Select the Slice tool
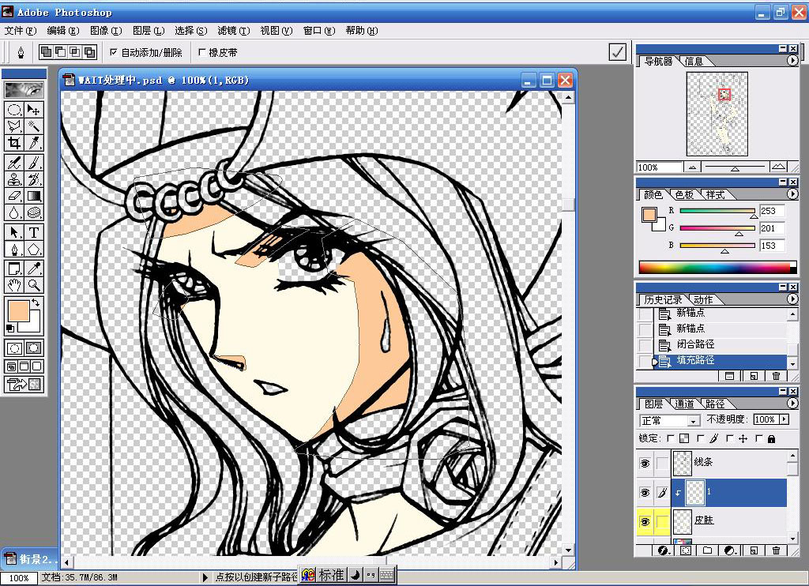The height and width of the screenshot is (586, 809). coord(33,142)
